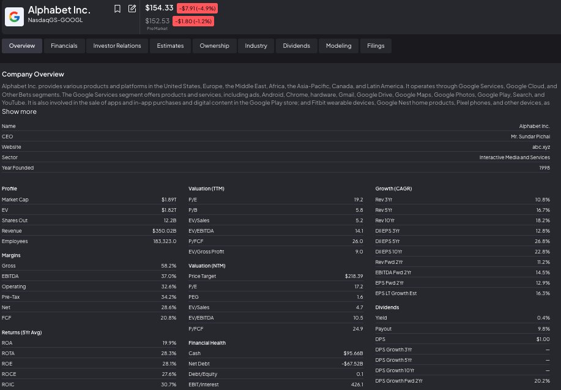
Task: Open the Dividends tab
Action: click(x=296, y=46)
